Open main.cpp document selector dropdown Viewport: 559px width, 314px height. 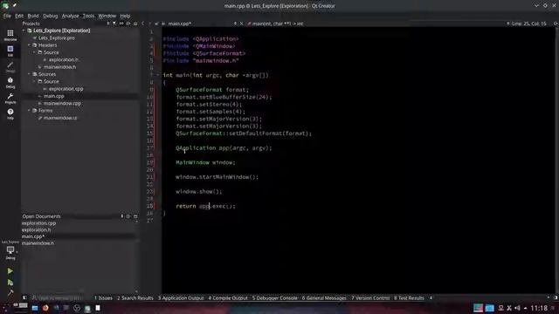(235, 24)
